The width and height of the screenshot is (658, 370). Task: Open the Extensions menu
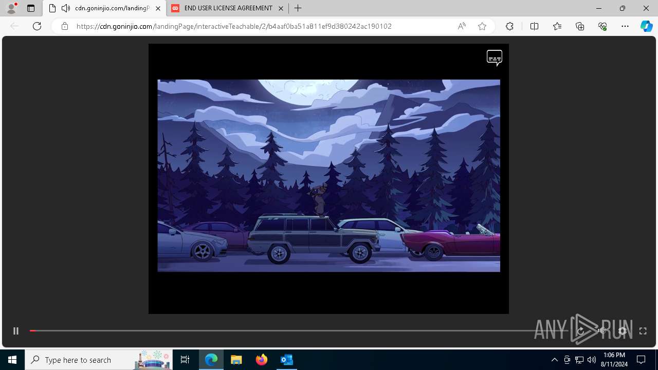509,26
